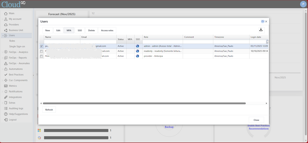The height and width of the screenshot is (143, 308).
Task: Click the Refresh button
Action: [x=49, y=110]
